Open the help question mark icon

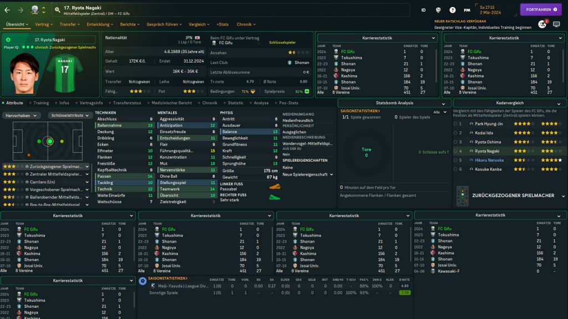(453, 10)
